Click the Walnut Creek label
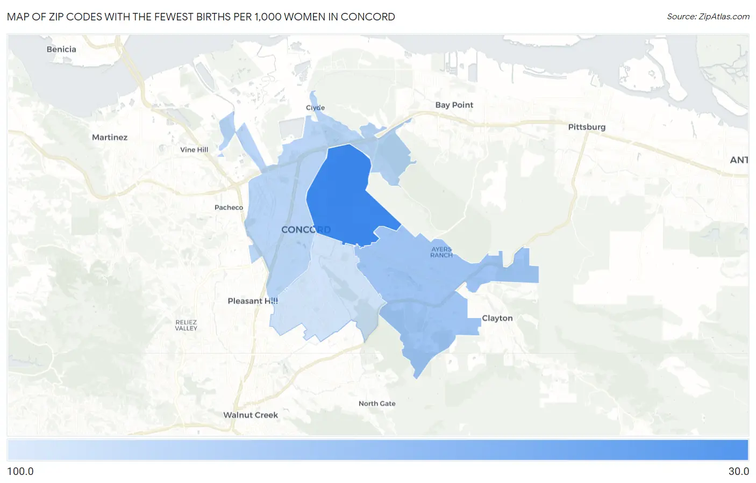The width and height of the screenshot is (756, 483). [x=251, y=415]
